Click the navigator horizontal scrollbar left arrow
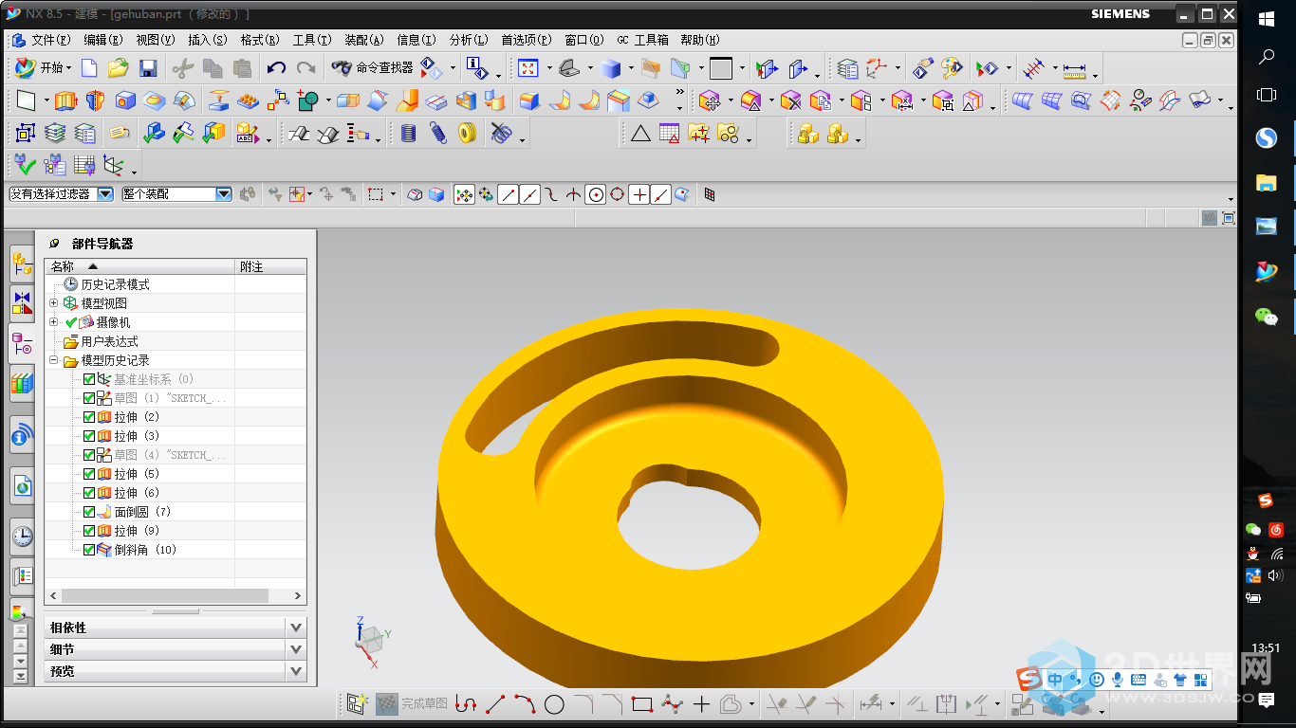Screen dimensions: 1296x728 pyautogui.click(x=53, y=596)
